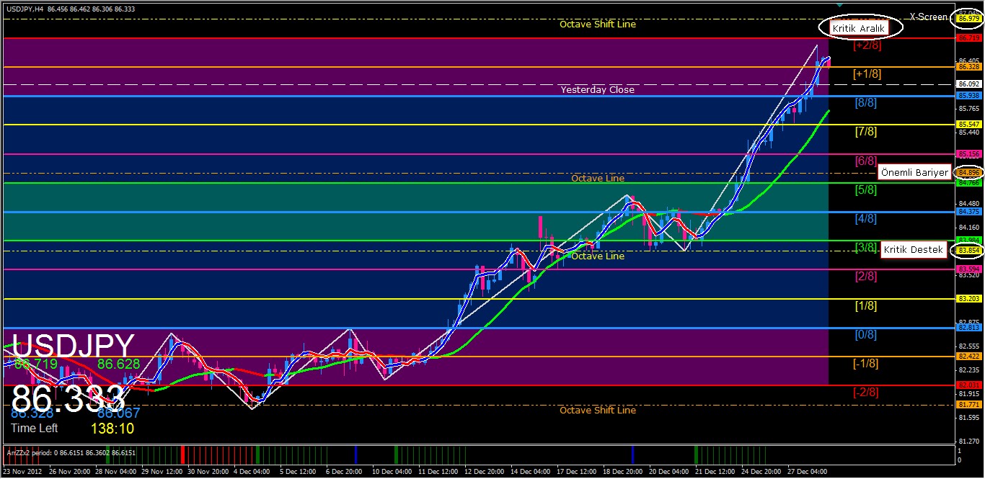
Task: Click the [8/8] level label
Action: pyautogui.click(x=865, y=103)
